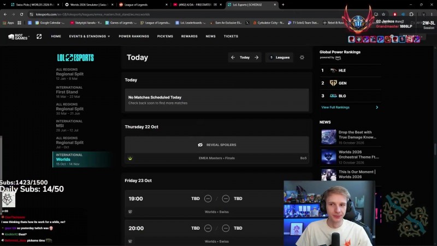Bookmark this page with the star icon
437x246 pixels.
coord(383,14)
